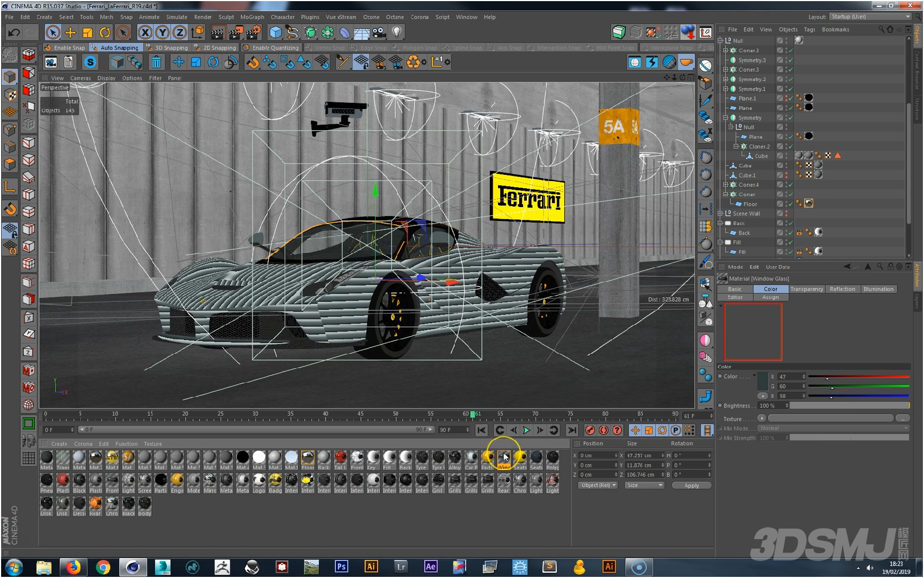Expand Scene Wall in object tree
The width and height of the screenshot is (924, 578).
coord(720,214)
